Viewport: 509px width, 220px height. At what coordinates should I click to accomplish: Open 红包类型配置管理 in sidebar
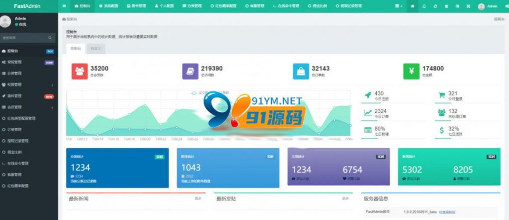coord(29,118)
